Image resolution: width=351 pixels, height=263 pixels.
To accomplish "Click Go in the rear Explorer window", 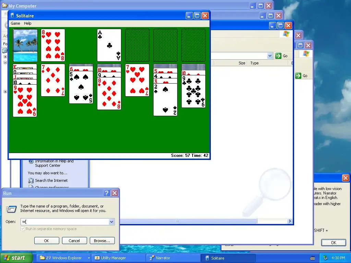I will [x=302, y=76].
